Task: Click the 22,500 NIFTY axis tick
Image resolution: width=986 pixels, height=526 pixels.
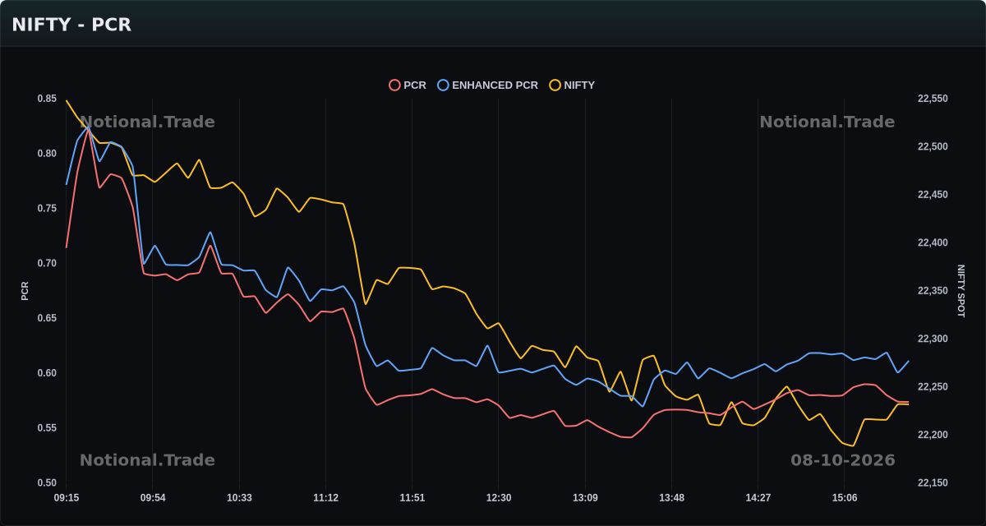Action: tap(933, 147)
